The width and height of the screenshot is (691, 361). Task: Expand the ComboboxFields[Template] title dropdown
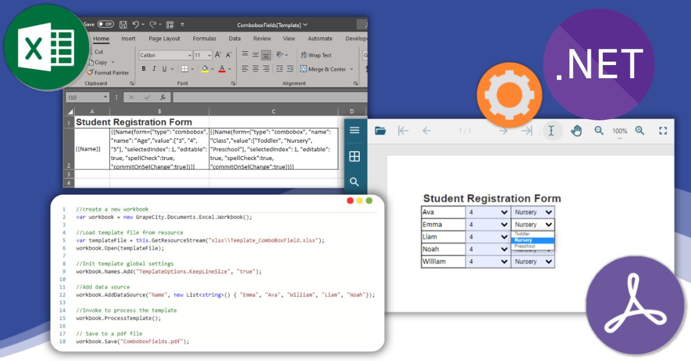[x=305, y=25]
